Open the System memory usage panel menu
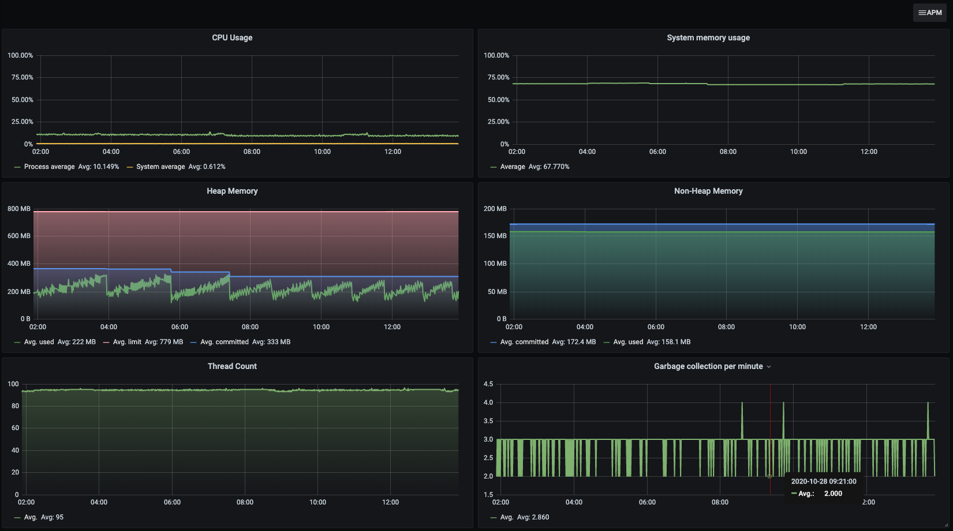 (x=708, y=37)
